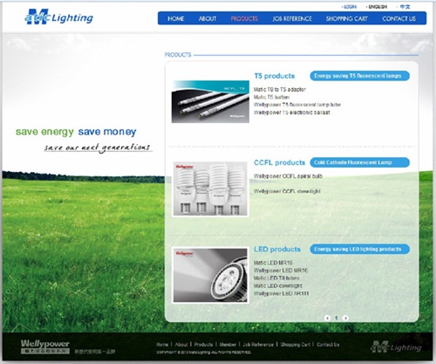Open the JOB REFERENCE menu item

pyautogui.click(x=292, y=18)
